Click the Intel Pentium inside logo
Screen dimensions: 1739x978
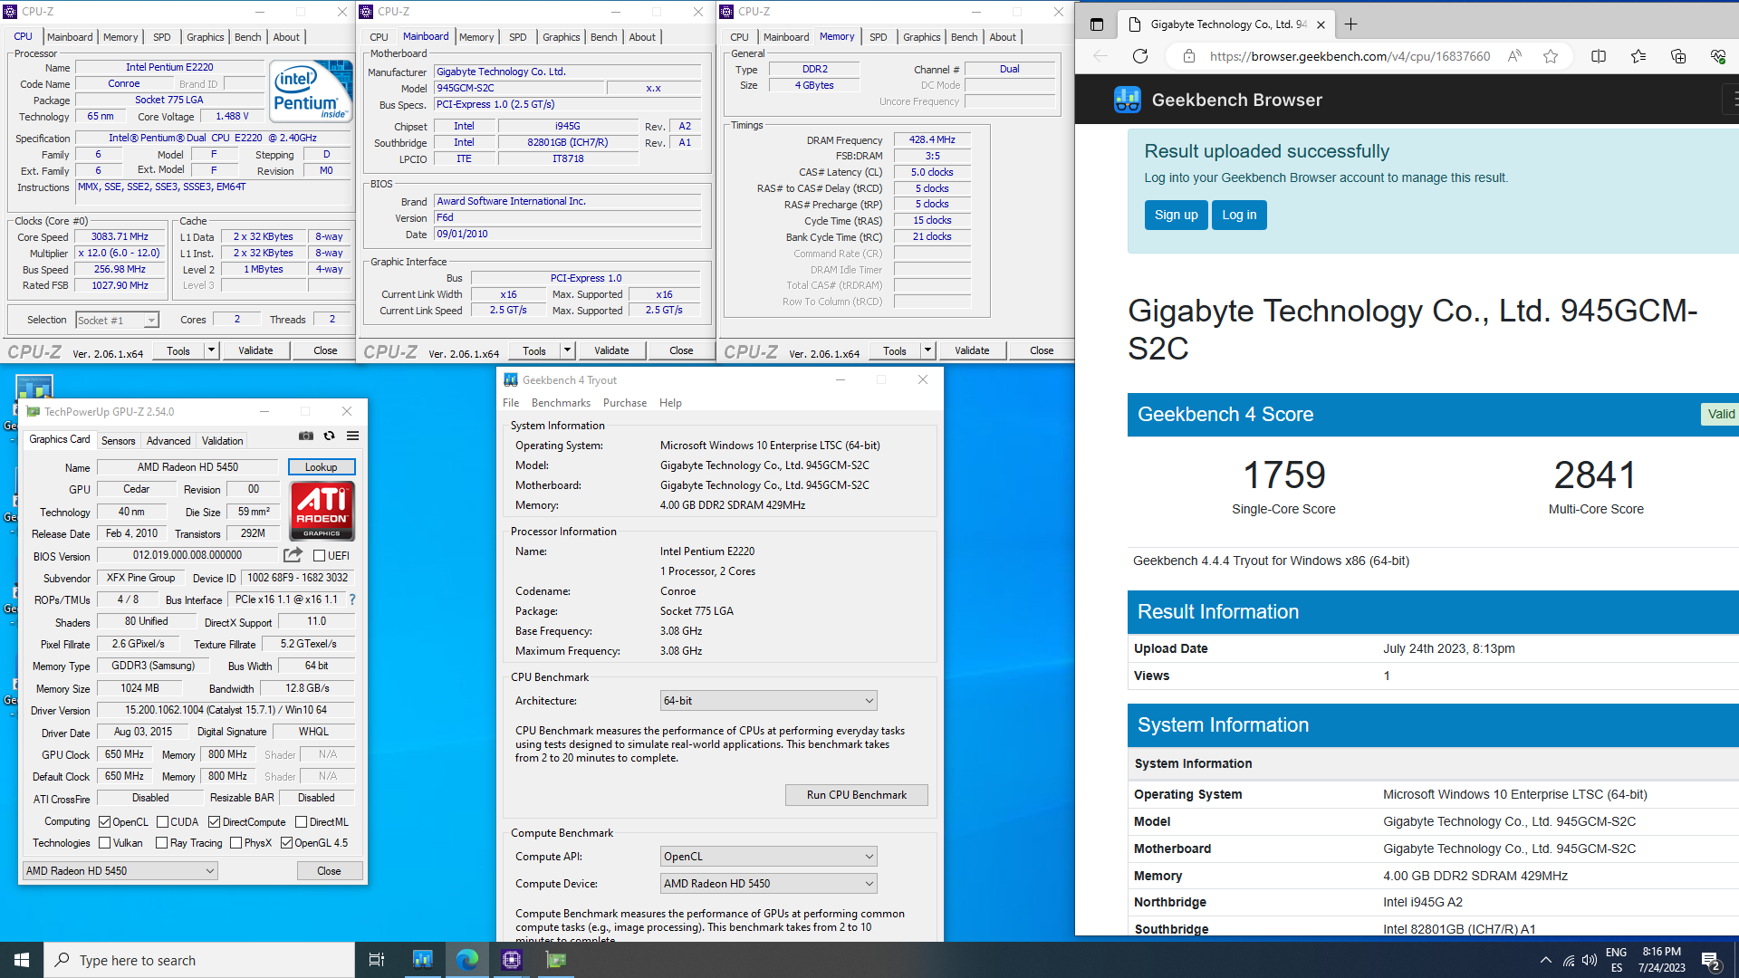pyautogui.click(x=311, y=91)
